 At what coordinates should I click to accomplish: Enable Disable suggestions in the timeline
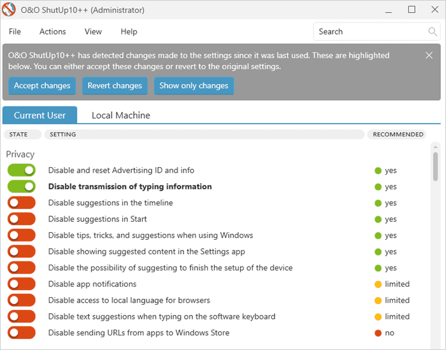(x=22, y=203)
